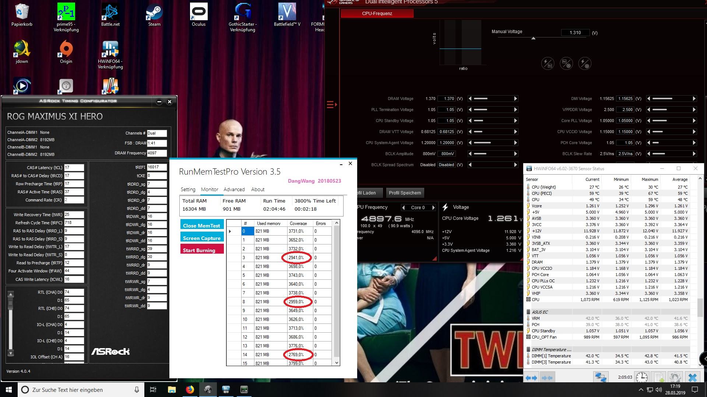Click Close MemTest button

point(202,225)
